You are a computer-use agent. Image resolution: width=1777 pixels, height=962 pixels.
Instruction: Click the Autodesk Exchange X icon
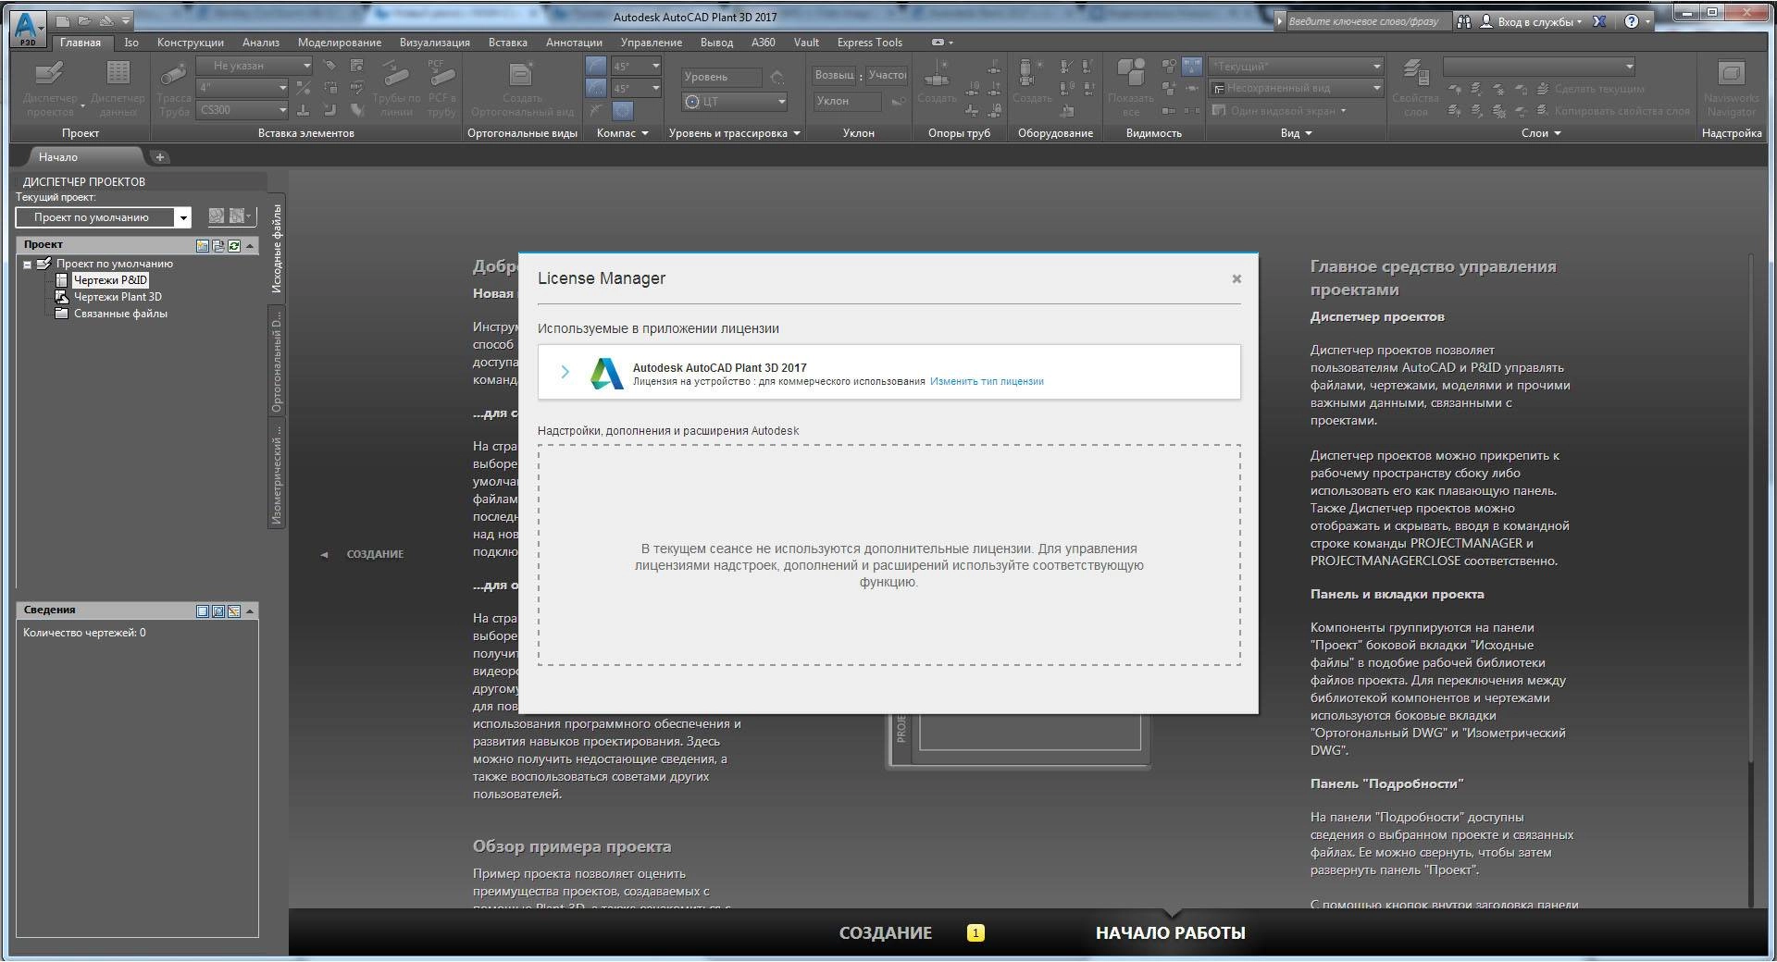(x=1597, y=21)
